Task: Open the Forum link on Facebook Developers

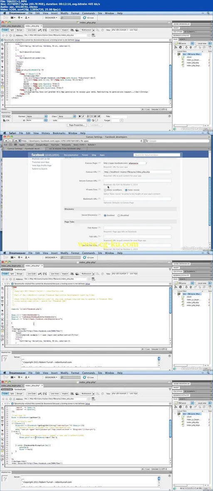Action: click(84, 155)
